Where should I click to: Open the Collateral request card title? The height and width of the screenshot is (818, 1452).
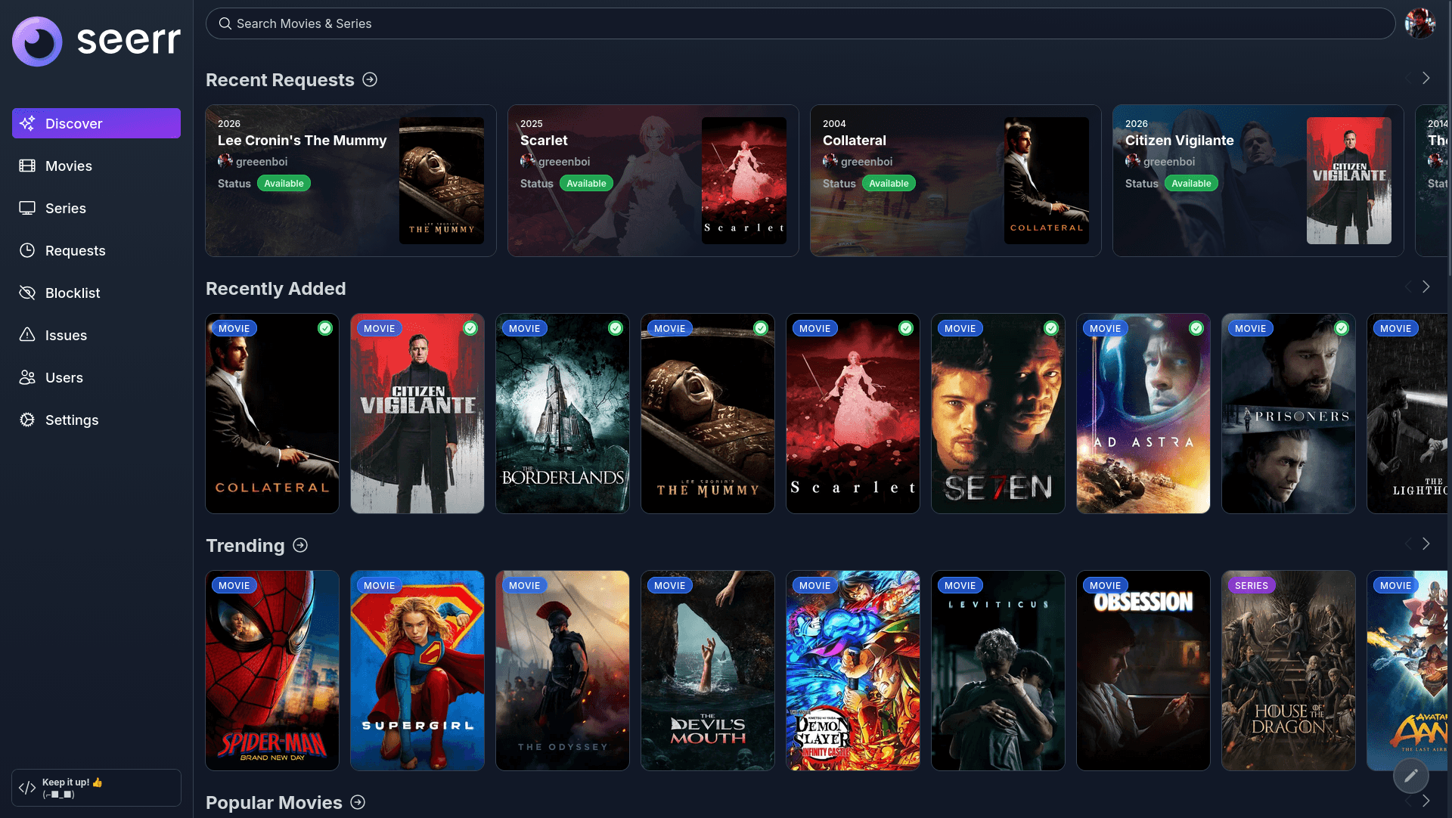854,141
